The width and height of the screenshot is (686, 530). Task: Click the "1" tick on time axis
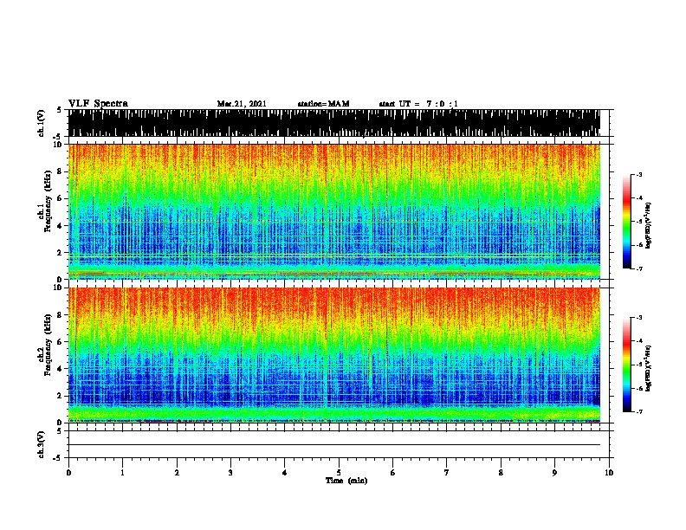(123, 473)
